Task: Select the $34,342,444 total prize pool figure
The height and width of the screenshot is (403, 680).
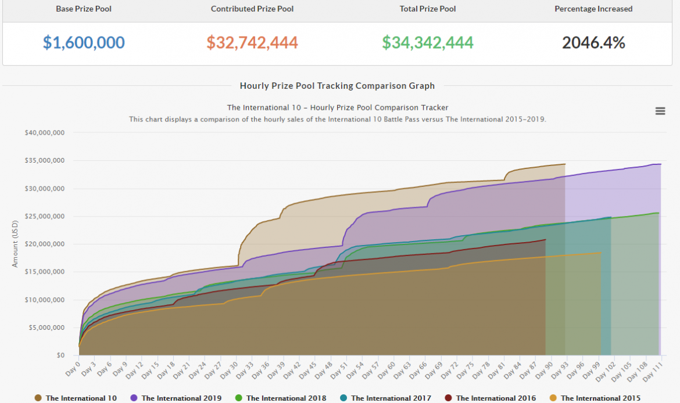Action: pos(428,42)
